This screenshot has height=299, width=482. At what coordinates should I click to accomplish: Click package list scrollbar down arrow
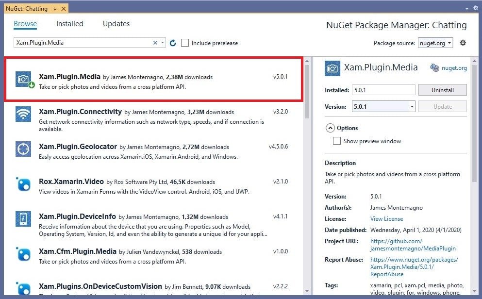point(307,291)
